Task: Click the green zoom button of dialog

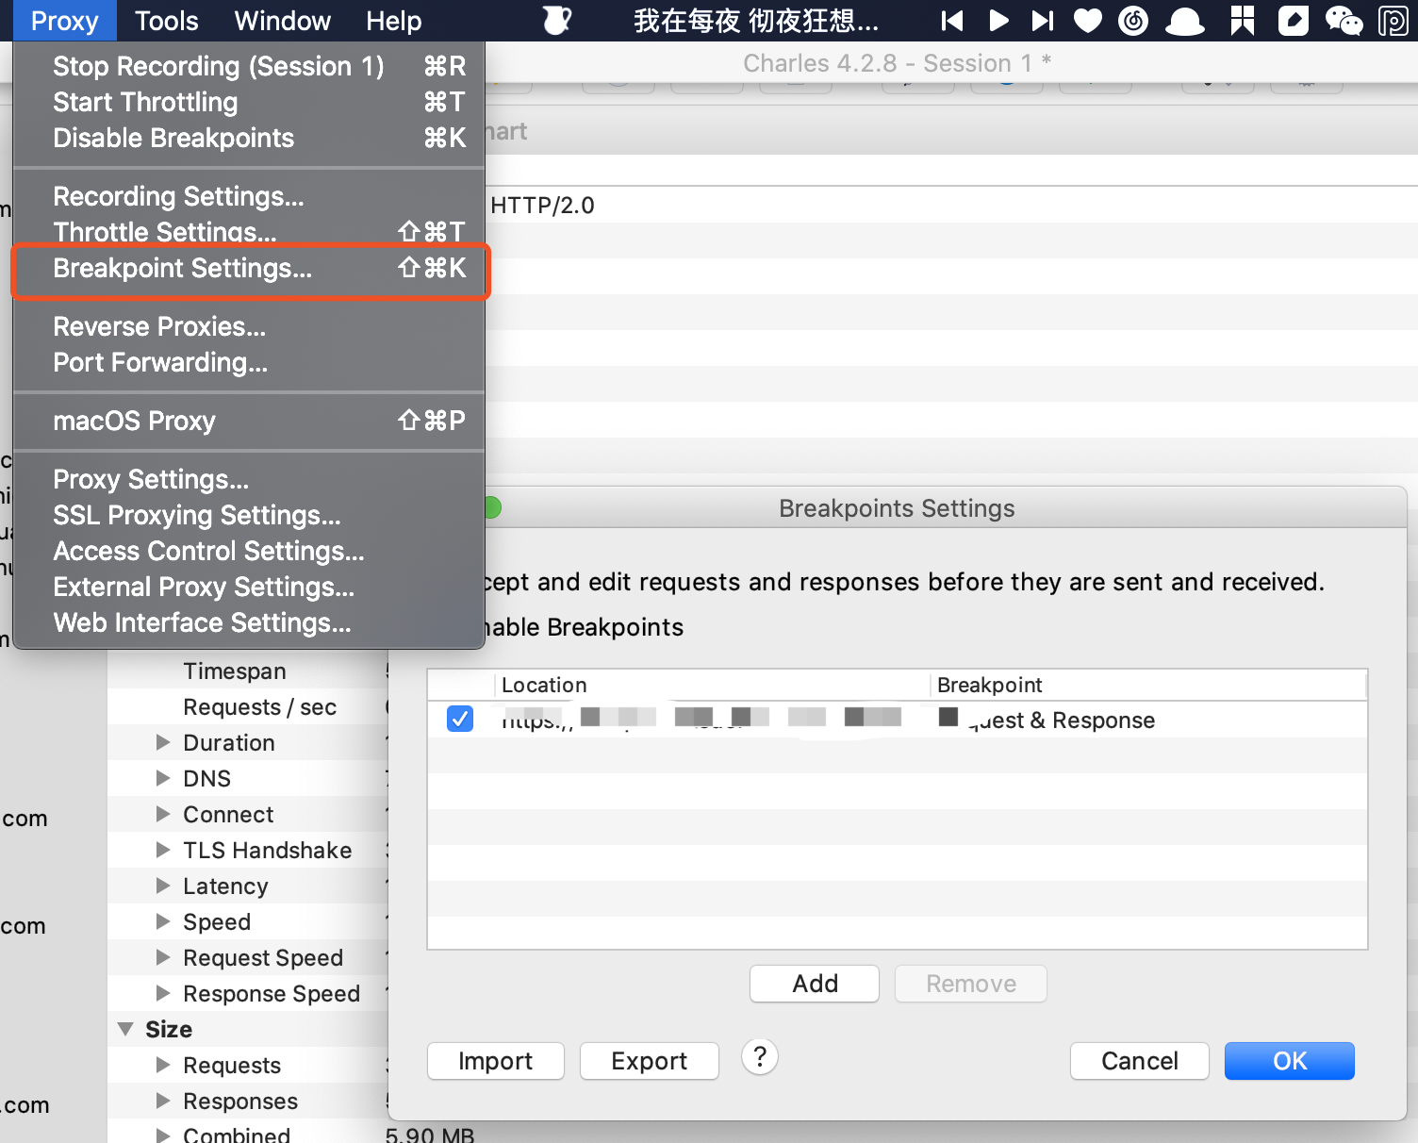Action: pos(491,508)
